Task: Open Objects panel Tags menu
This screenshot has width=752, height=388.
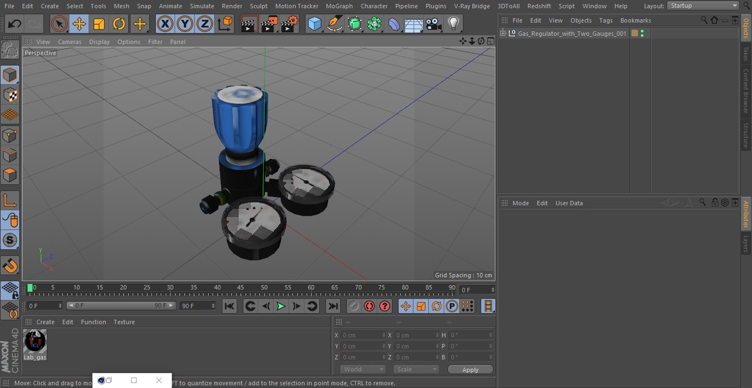Action: pos(606,20)
